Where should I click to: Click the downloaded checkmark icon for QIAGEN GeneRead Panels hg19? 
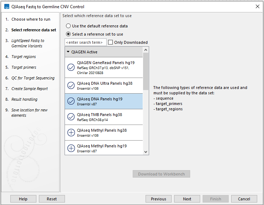[71, 67]
